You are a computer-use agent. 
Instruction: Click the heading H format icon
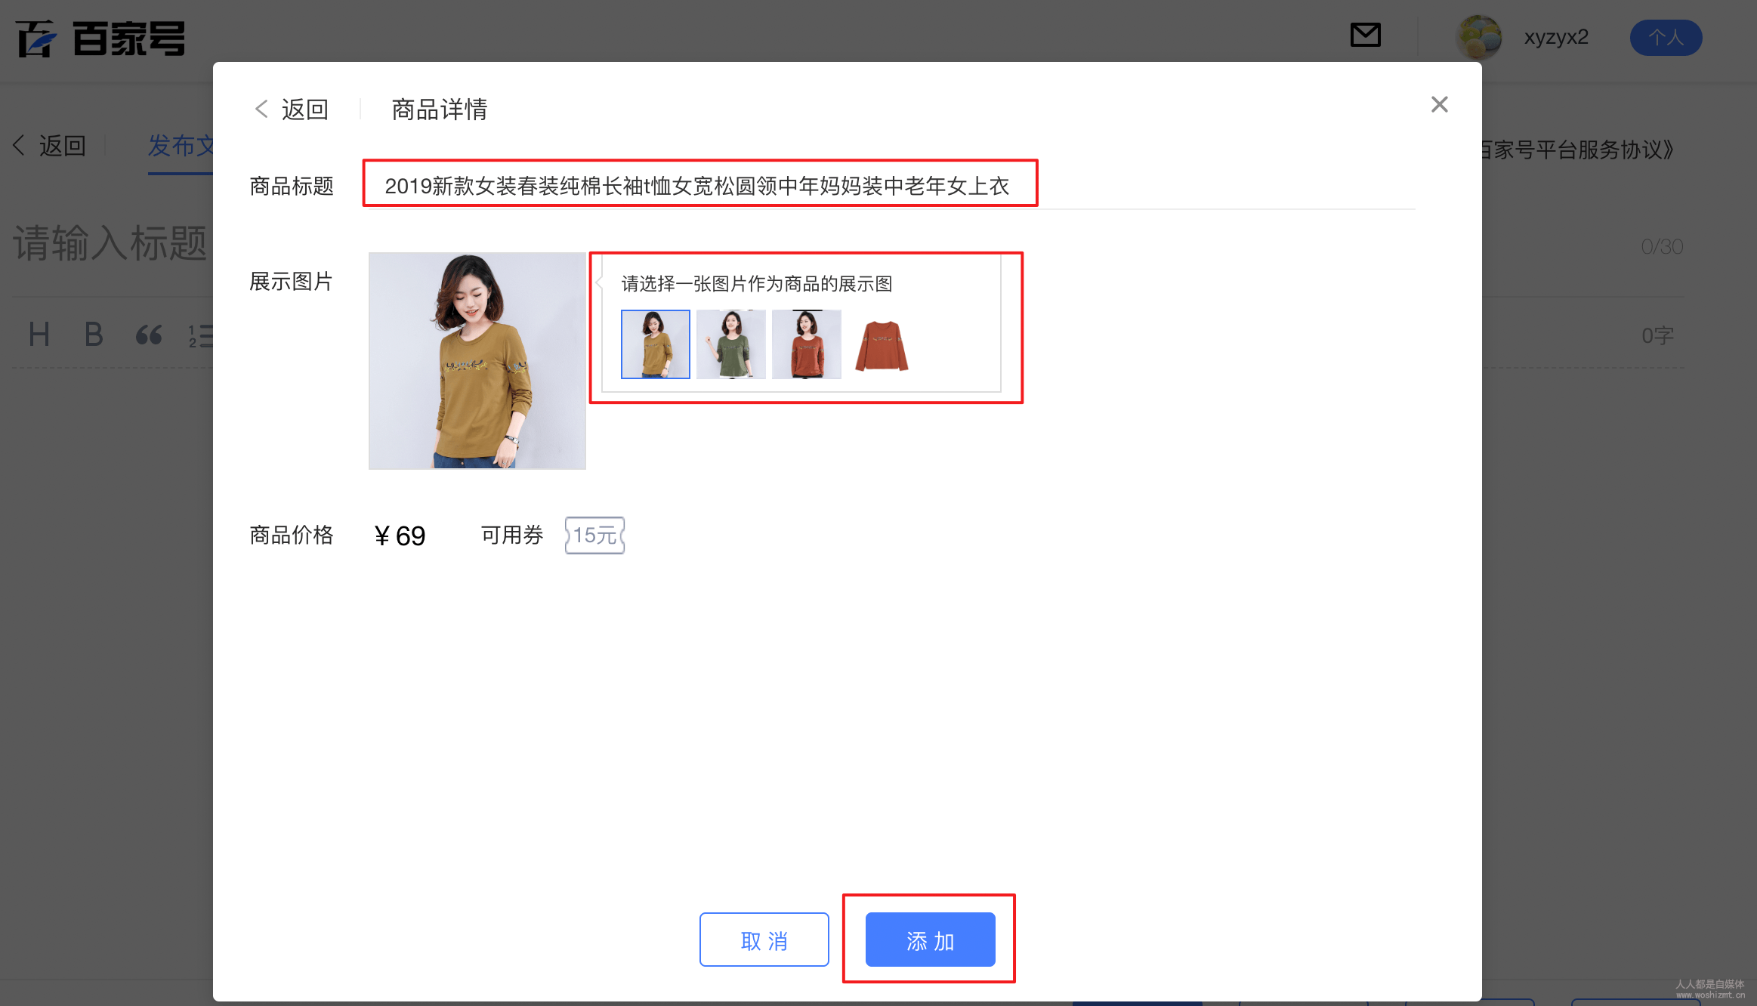coord(39,335)
